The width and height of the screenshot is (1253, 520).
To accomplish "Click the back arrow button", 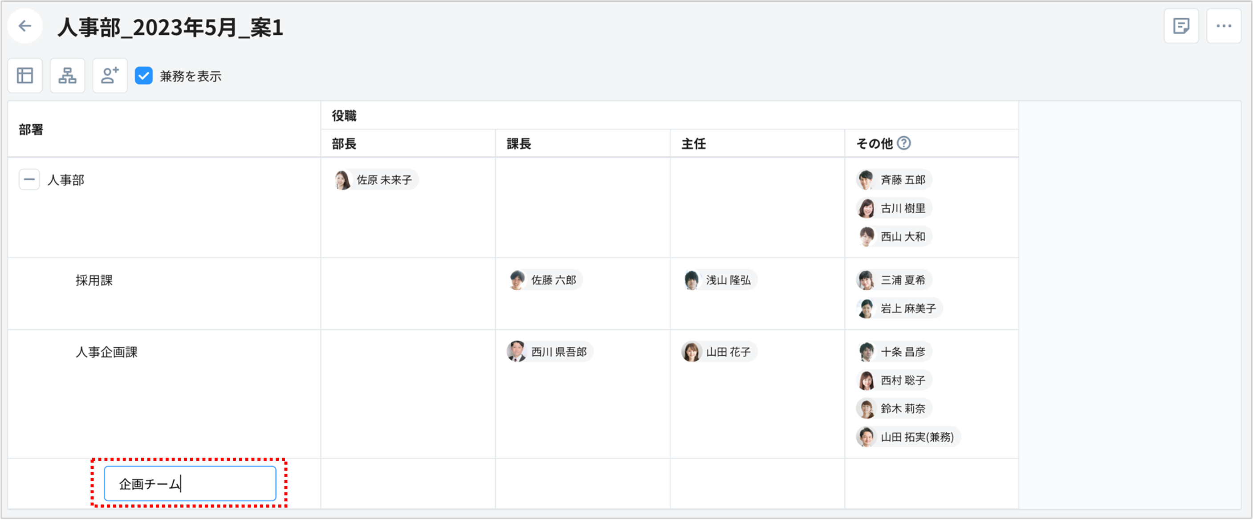I will click(x=25, y=26).
